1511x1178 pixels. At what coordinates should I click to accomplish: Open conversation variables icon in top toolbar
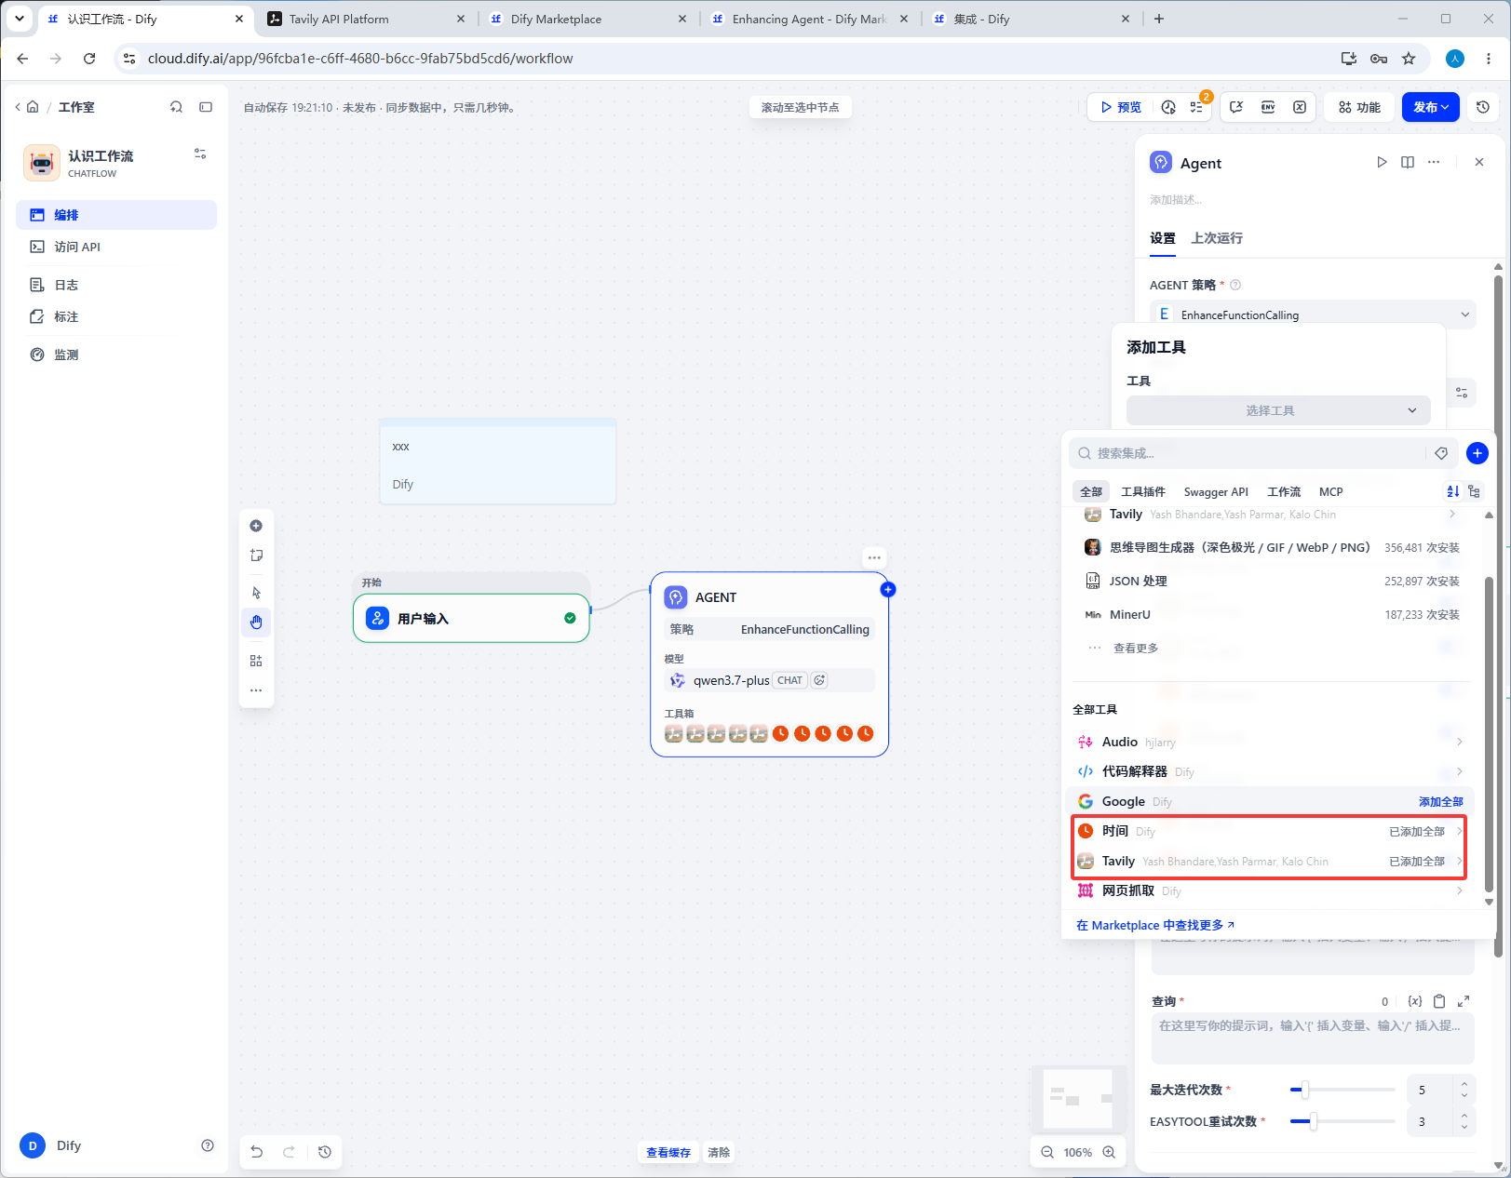pos(1236,107)
